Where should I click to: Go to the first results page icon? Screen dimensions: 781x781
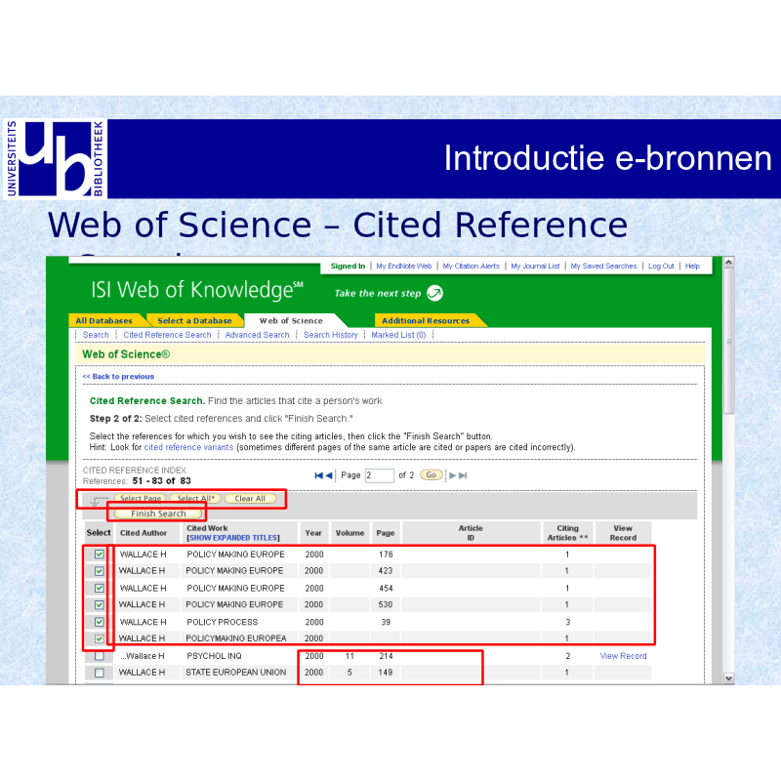319,475
